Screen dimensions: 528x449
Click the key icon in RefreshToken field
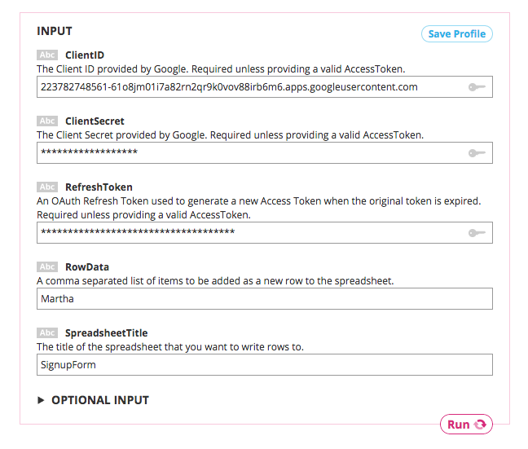(x=477, y=233)
